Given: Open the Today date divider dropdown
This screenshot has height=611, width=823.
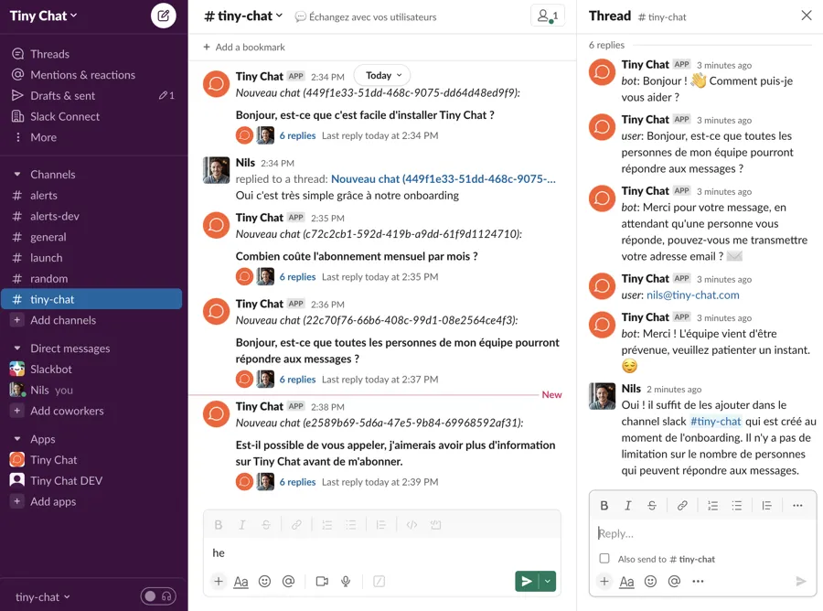Looking at the screenshot, I should point(381,75).
